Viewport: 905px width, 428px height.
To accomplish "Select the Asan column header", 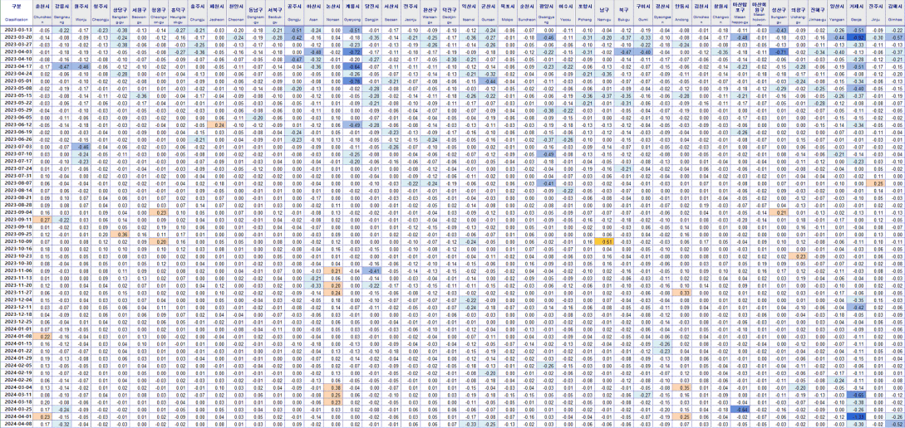I will pyautogui.click(x=315, y=13).
